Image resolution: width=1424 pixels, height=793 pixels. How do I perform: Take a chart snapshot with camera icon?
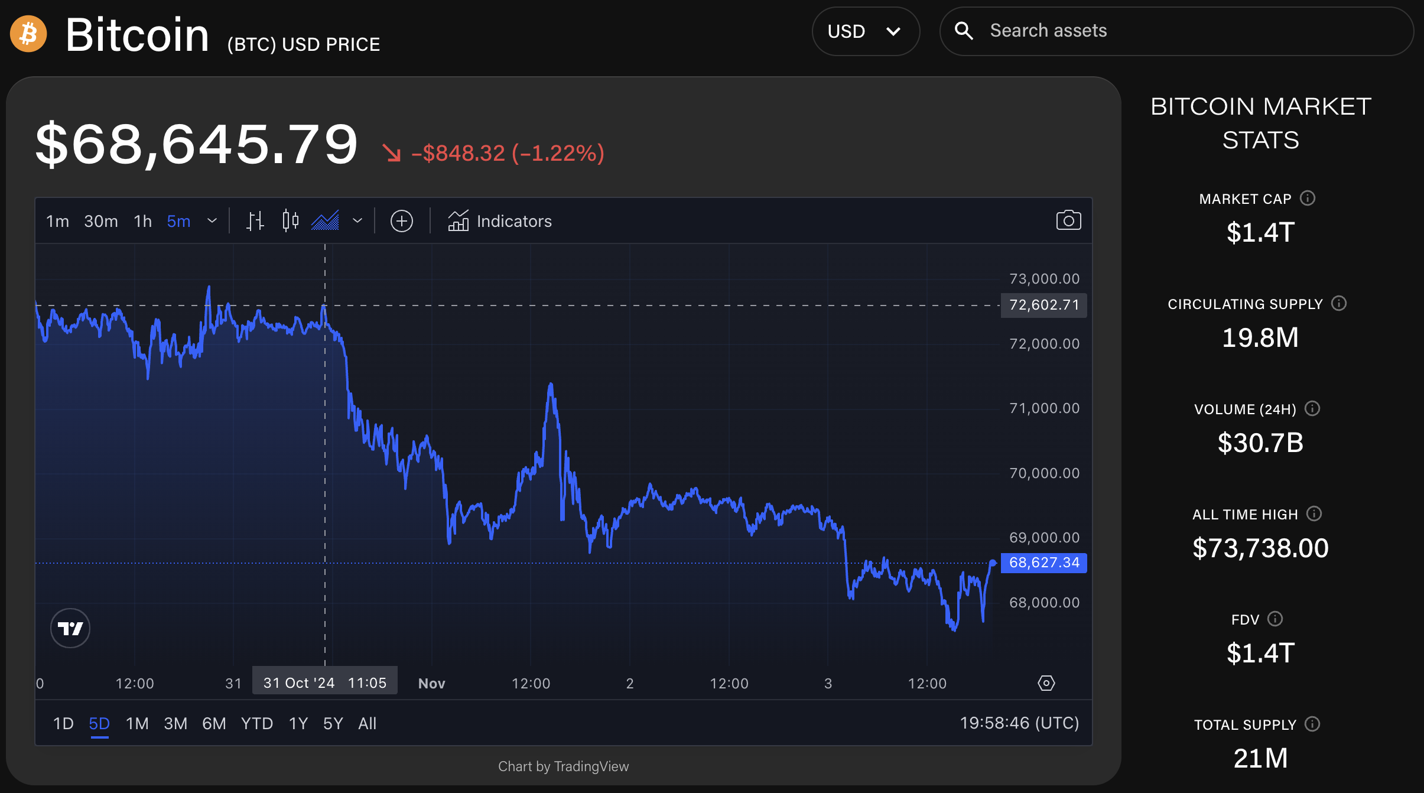coord(1068,220)
